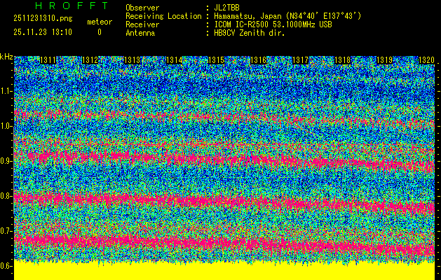This screenshot has height=280, width=441.
Task: Click the meteor label above the count
Action: 99,22
